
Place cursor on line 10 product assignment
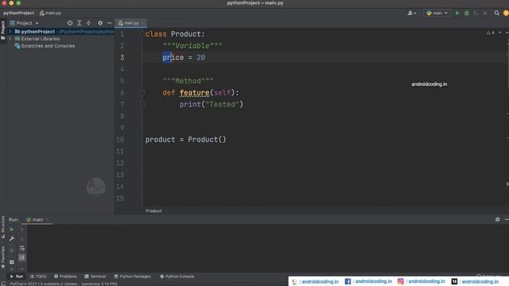185,140
